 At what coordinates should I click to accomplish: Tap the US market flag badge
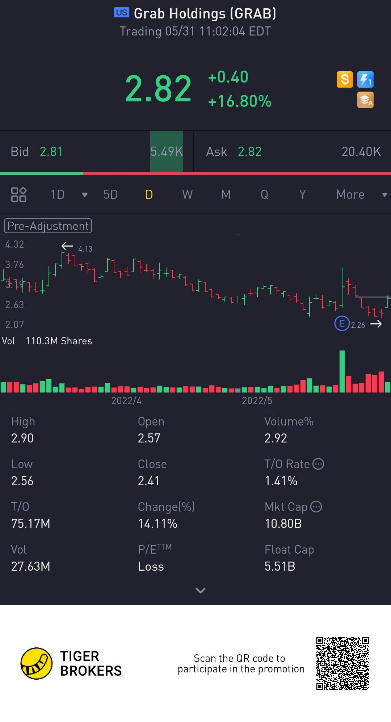[122, 13]
